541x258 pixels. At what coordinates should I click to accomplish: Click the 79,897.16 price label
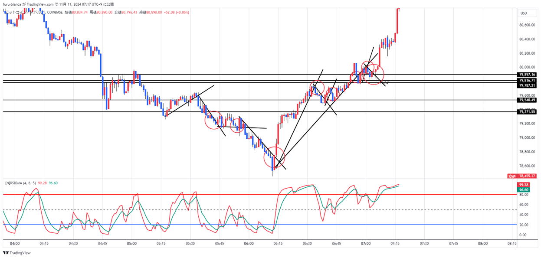click(x=527, y=75)
